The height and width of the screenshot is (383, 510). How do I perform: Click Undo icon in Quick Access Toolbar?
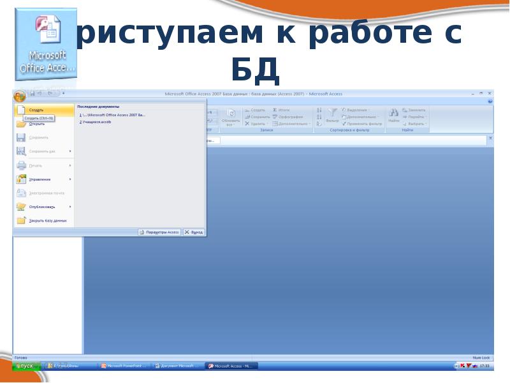click(40, 93)
